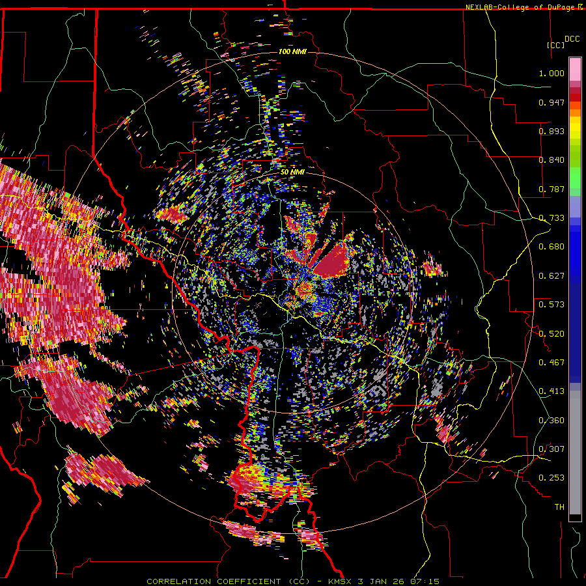Click the 0.253 scale value
This screenshot has width=586, height=586.
551,478
